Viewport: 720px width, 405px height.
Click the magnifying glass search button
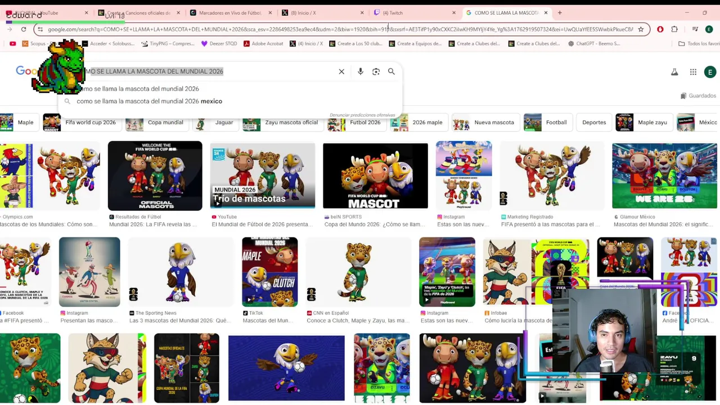[391, 71]
